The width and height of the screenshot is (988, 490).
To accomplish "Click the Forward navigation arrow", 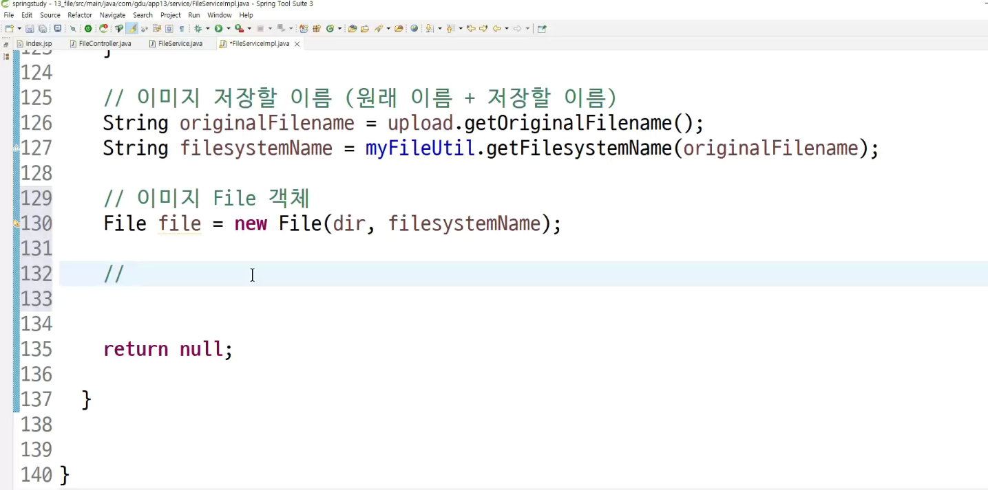I will point(517,28).
